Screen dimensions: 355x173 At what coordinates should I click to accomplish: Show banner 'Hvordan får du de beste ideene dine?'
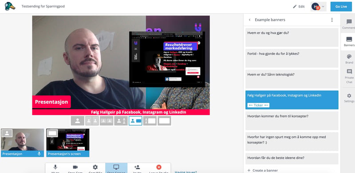pyautogui.click(x=292, y=159)
